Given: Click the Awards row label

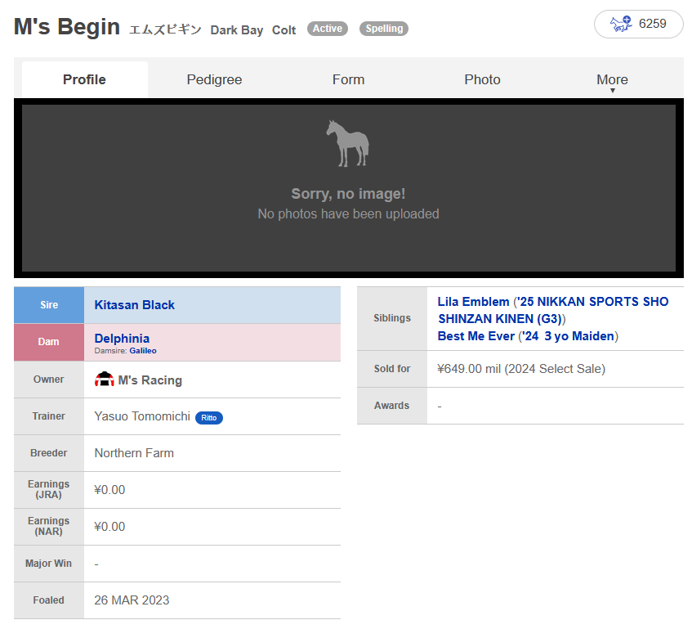Looking at the screenshot, I should click(392, 406).
